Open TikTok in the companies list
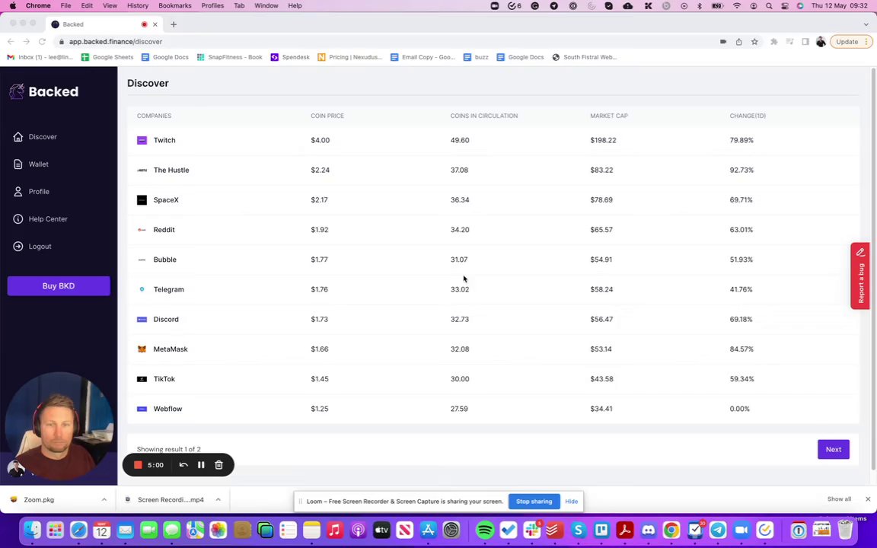The height and width of the screenshot is (548, 877). (493, 379)
